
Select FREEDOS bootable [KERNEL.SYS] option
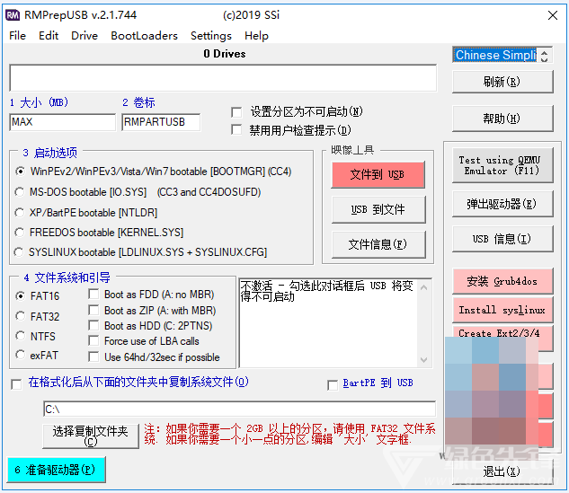coord(19,232)
